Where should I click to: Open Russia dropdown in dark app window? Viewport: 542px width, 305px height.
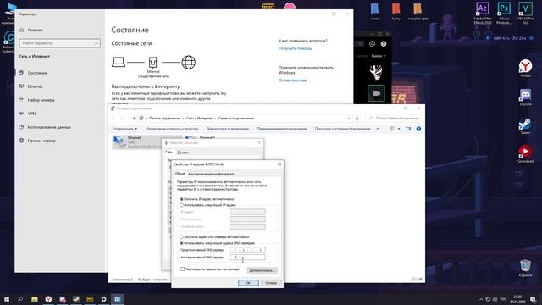click(379, 56)
